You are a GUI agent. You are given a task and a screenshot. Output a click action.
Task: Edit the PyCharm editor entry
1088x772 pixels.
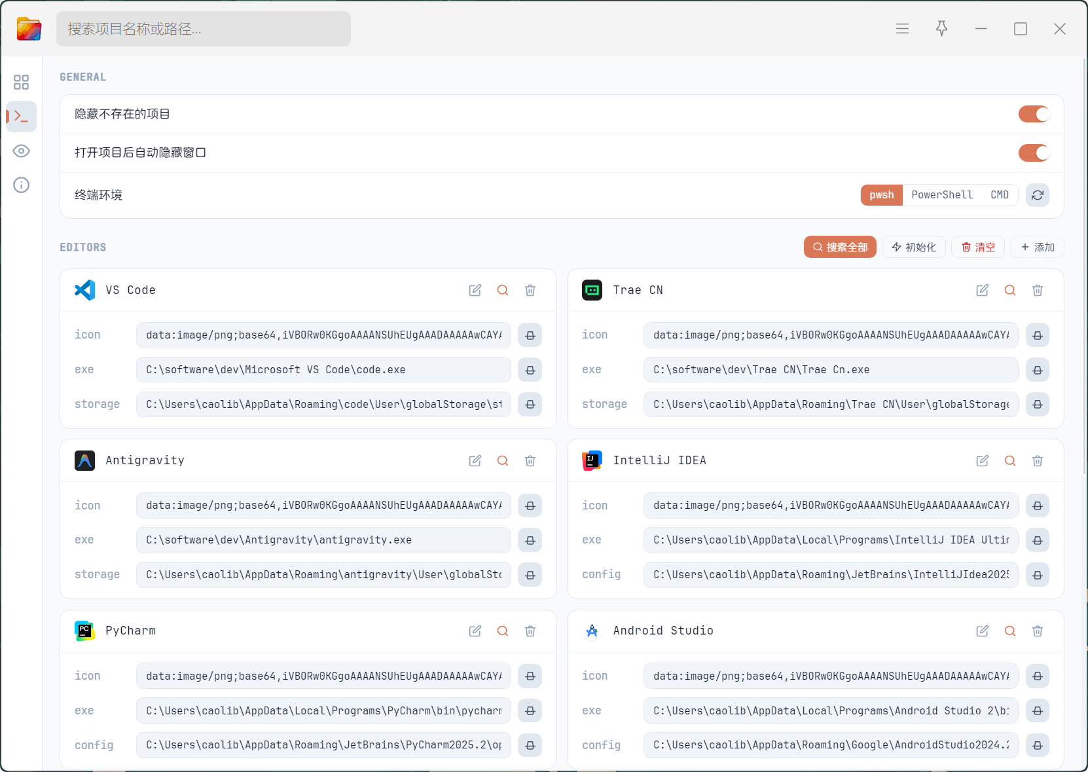pyautogui.click(x=475, y=631)
